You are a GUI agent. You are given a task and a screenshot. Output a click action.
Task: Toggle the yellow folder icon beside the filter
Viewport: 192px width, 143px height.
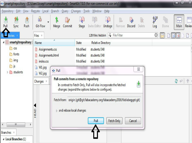[x=162, y=35]
